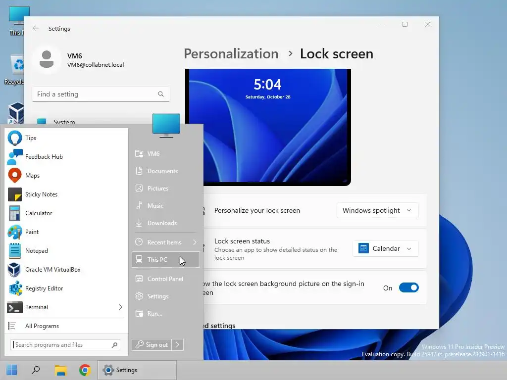Open Control Panel from start menu
The height and width of the screenshot is (380, 507).
click(165, 279)
